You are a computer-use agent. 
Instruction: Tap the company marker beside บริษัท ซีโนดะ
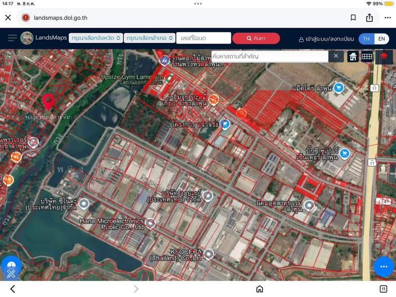tap(84, 204)
